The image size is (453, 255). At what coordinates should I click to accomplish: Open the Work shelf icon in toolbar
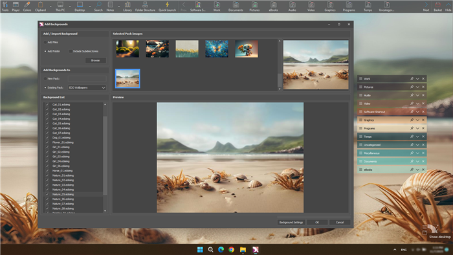tap(217, 6)
